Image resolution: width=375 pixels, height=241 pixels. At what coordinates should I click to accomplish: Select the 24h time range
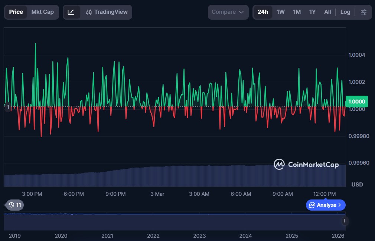[x=262, y=12]
